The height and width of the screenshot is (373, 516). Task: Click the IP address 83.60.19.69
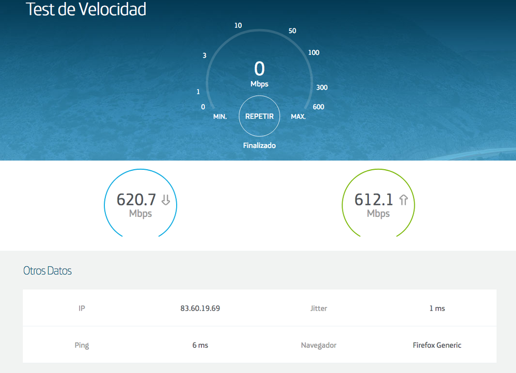pyautogui.click(x=200, y=308)
